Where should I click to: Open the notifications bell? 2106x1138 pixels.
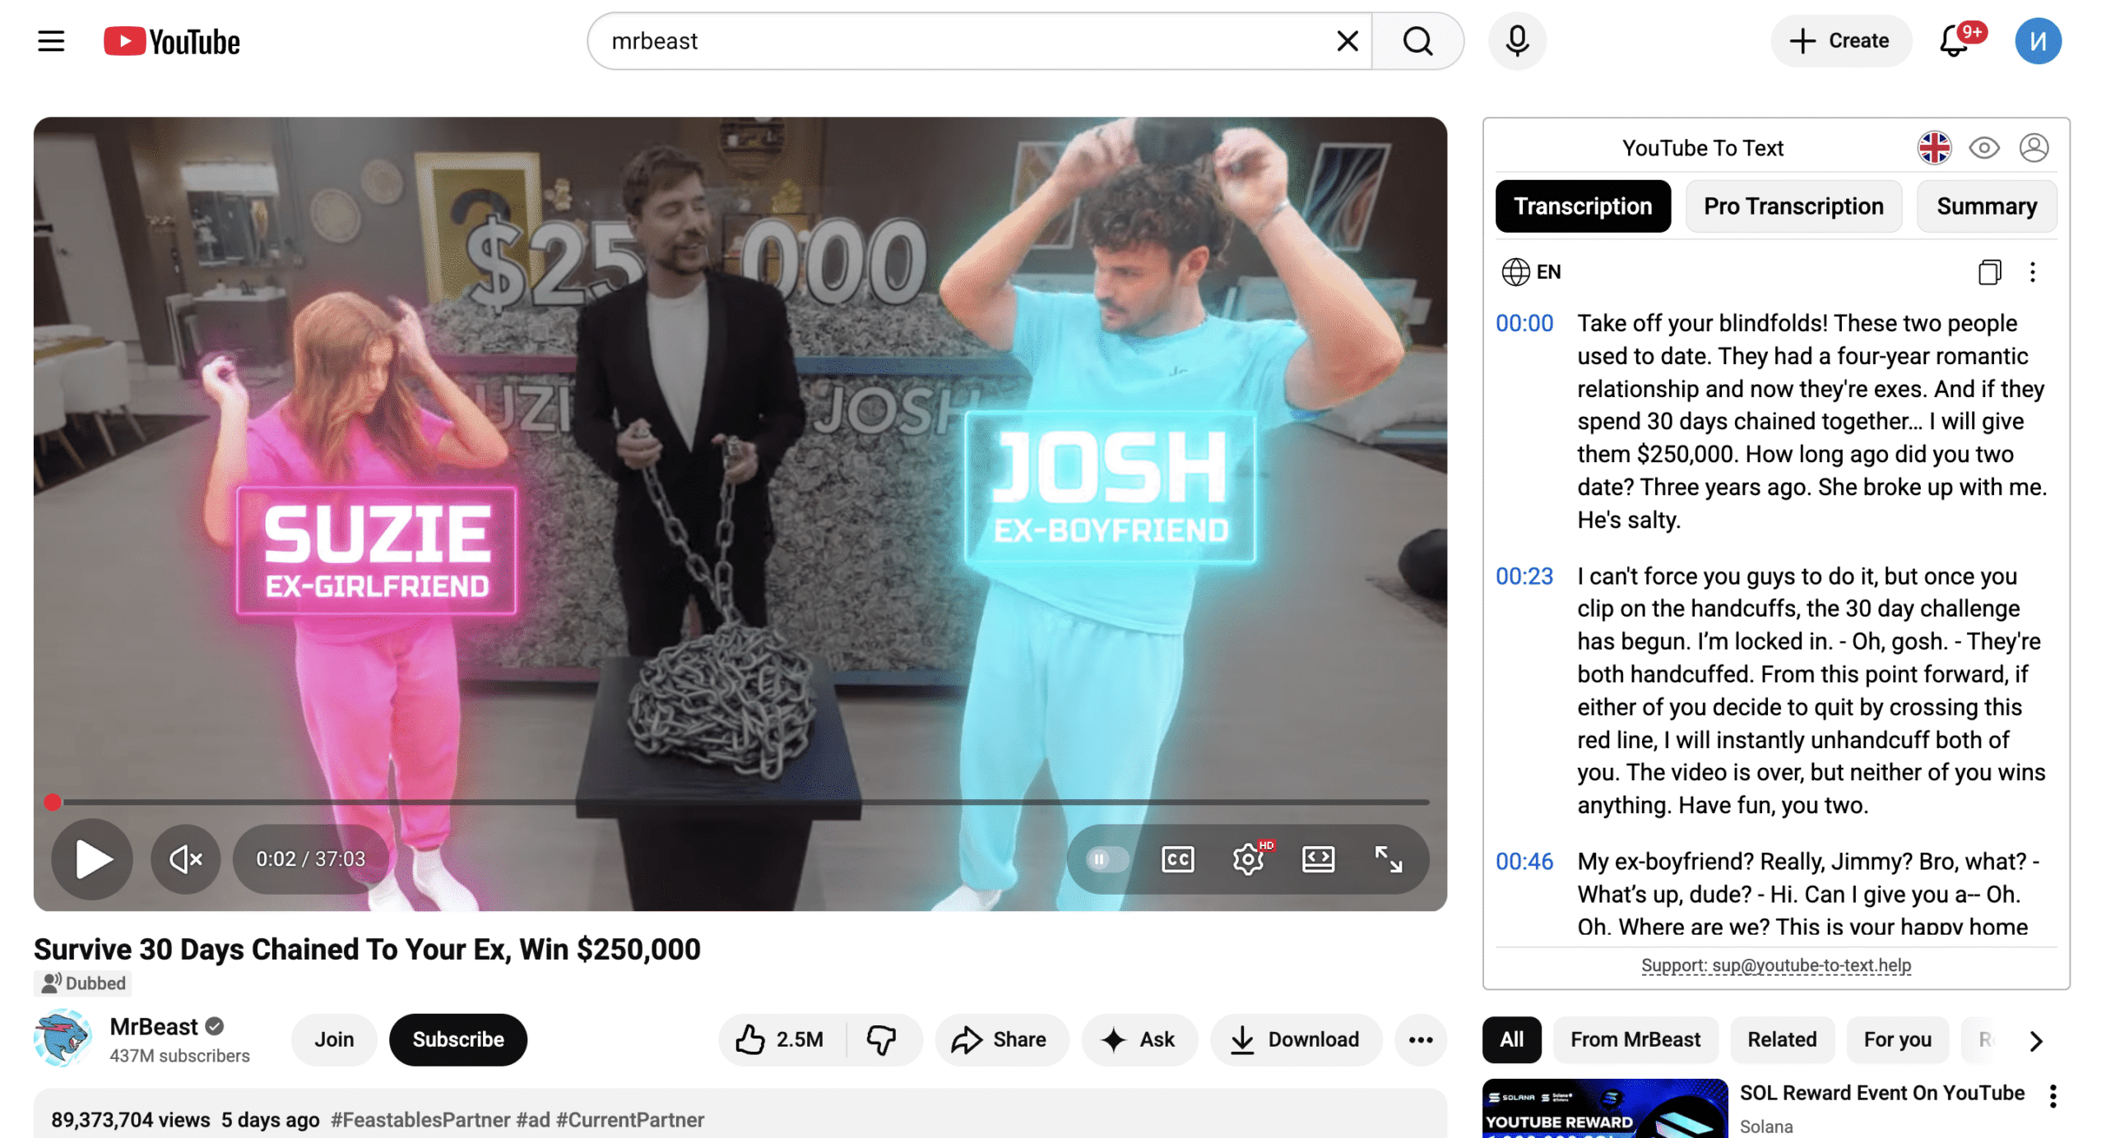pyautogui.click(x=1954, y=41)
